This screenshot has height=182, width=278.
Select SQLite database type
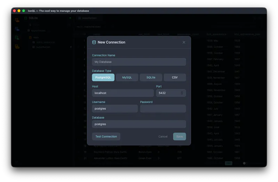click(151, 77)
